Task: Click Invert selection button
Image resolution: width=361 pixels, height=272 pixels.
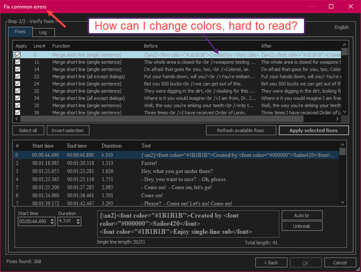Action: (x=68, y=130)
